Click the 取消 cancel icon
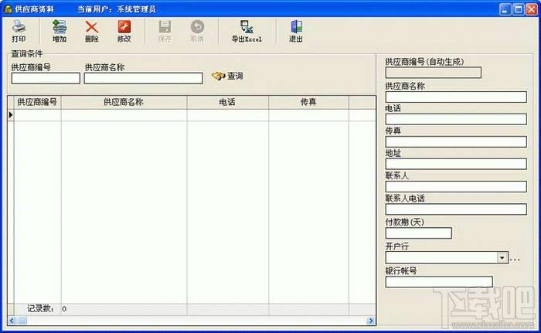541x333 pixels. pos(197,26)
